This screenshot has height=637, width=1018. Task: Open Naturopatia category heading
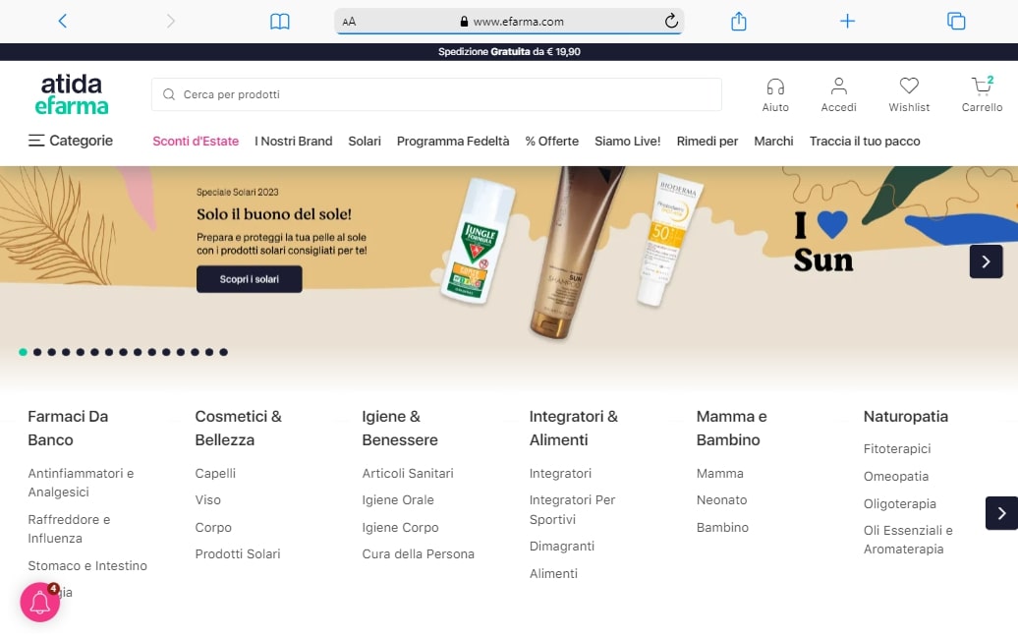[906, 416]
